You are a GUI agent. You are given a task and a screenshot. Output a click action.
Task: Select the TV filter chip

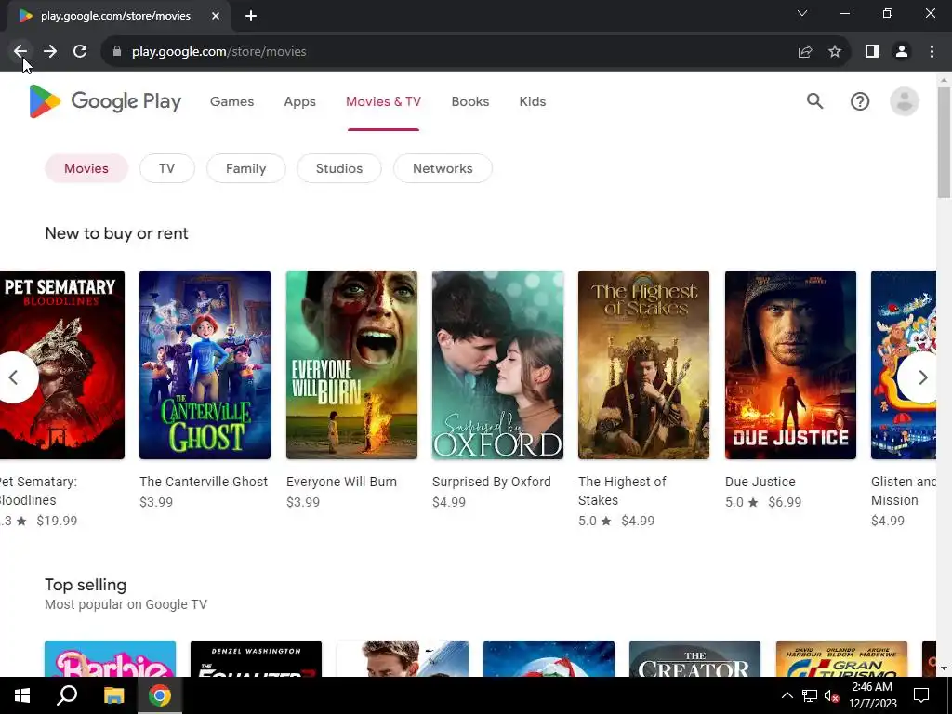pyautogui.click(x=167, y=168)
